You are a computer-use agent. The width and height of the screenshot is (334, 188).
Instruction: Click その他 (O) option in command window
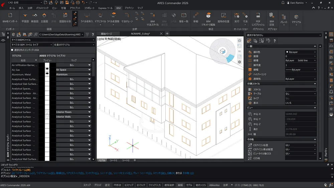click(x=188, y=173)
